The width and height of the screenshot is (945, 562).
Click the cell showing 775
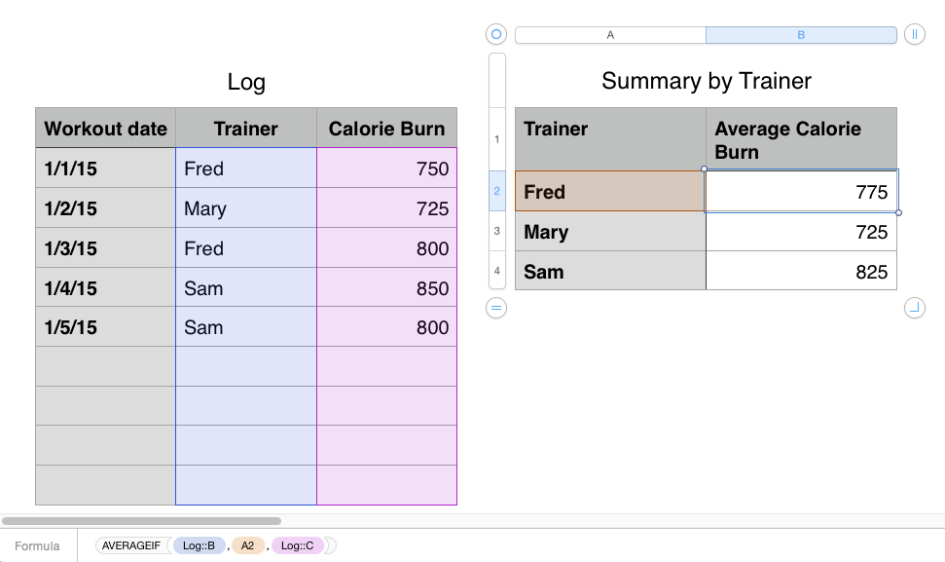pos(800,192)
